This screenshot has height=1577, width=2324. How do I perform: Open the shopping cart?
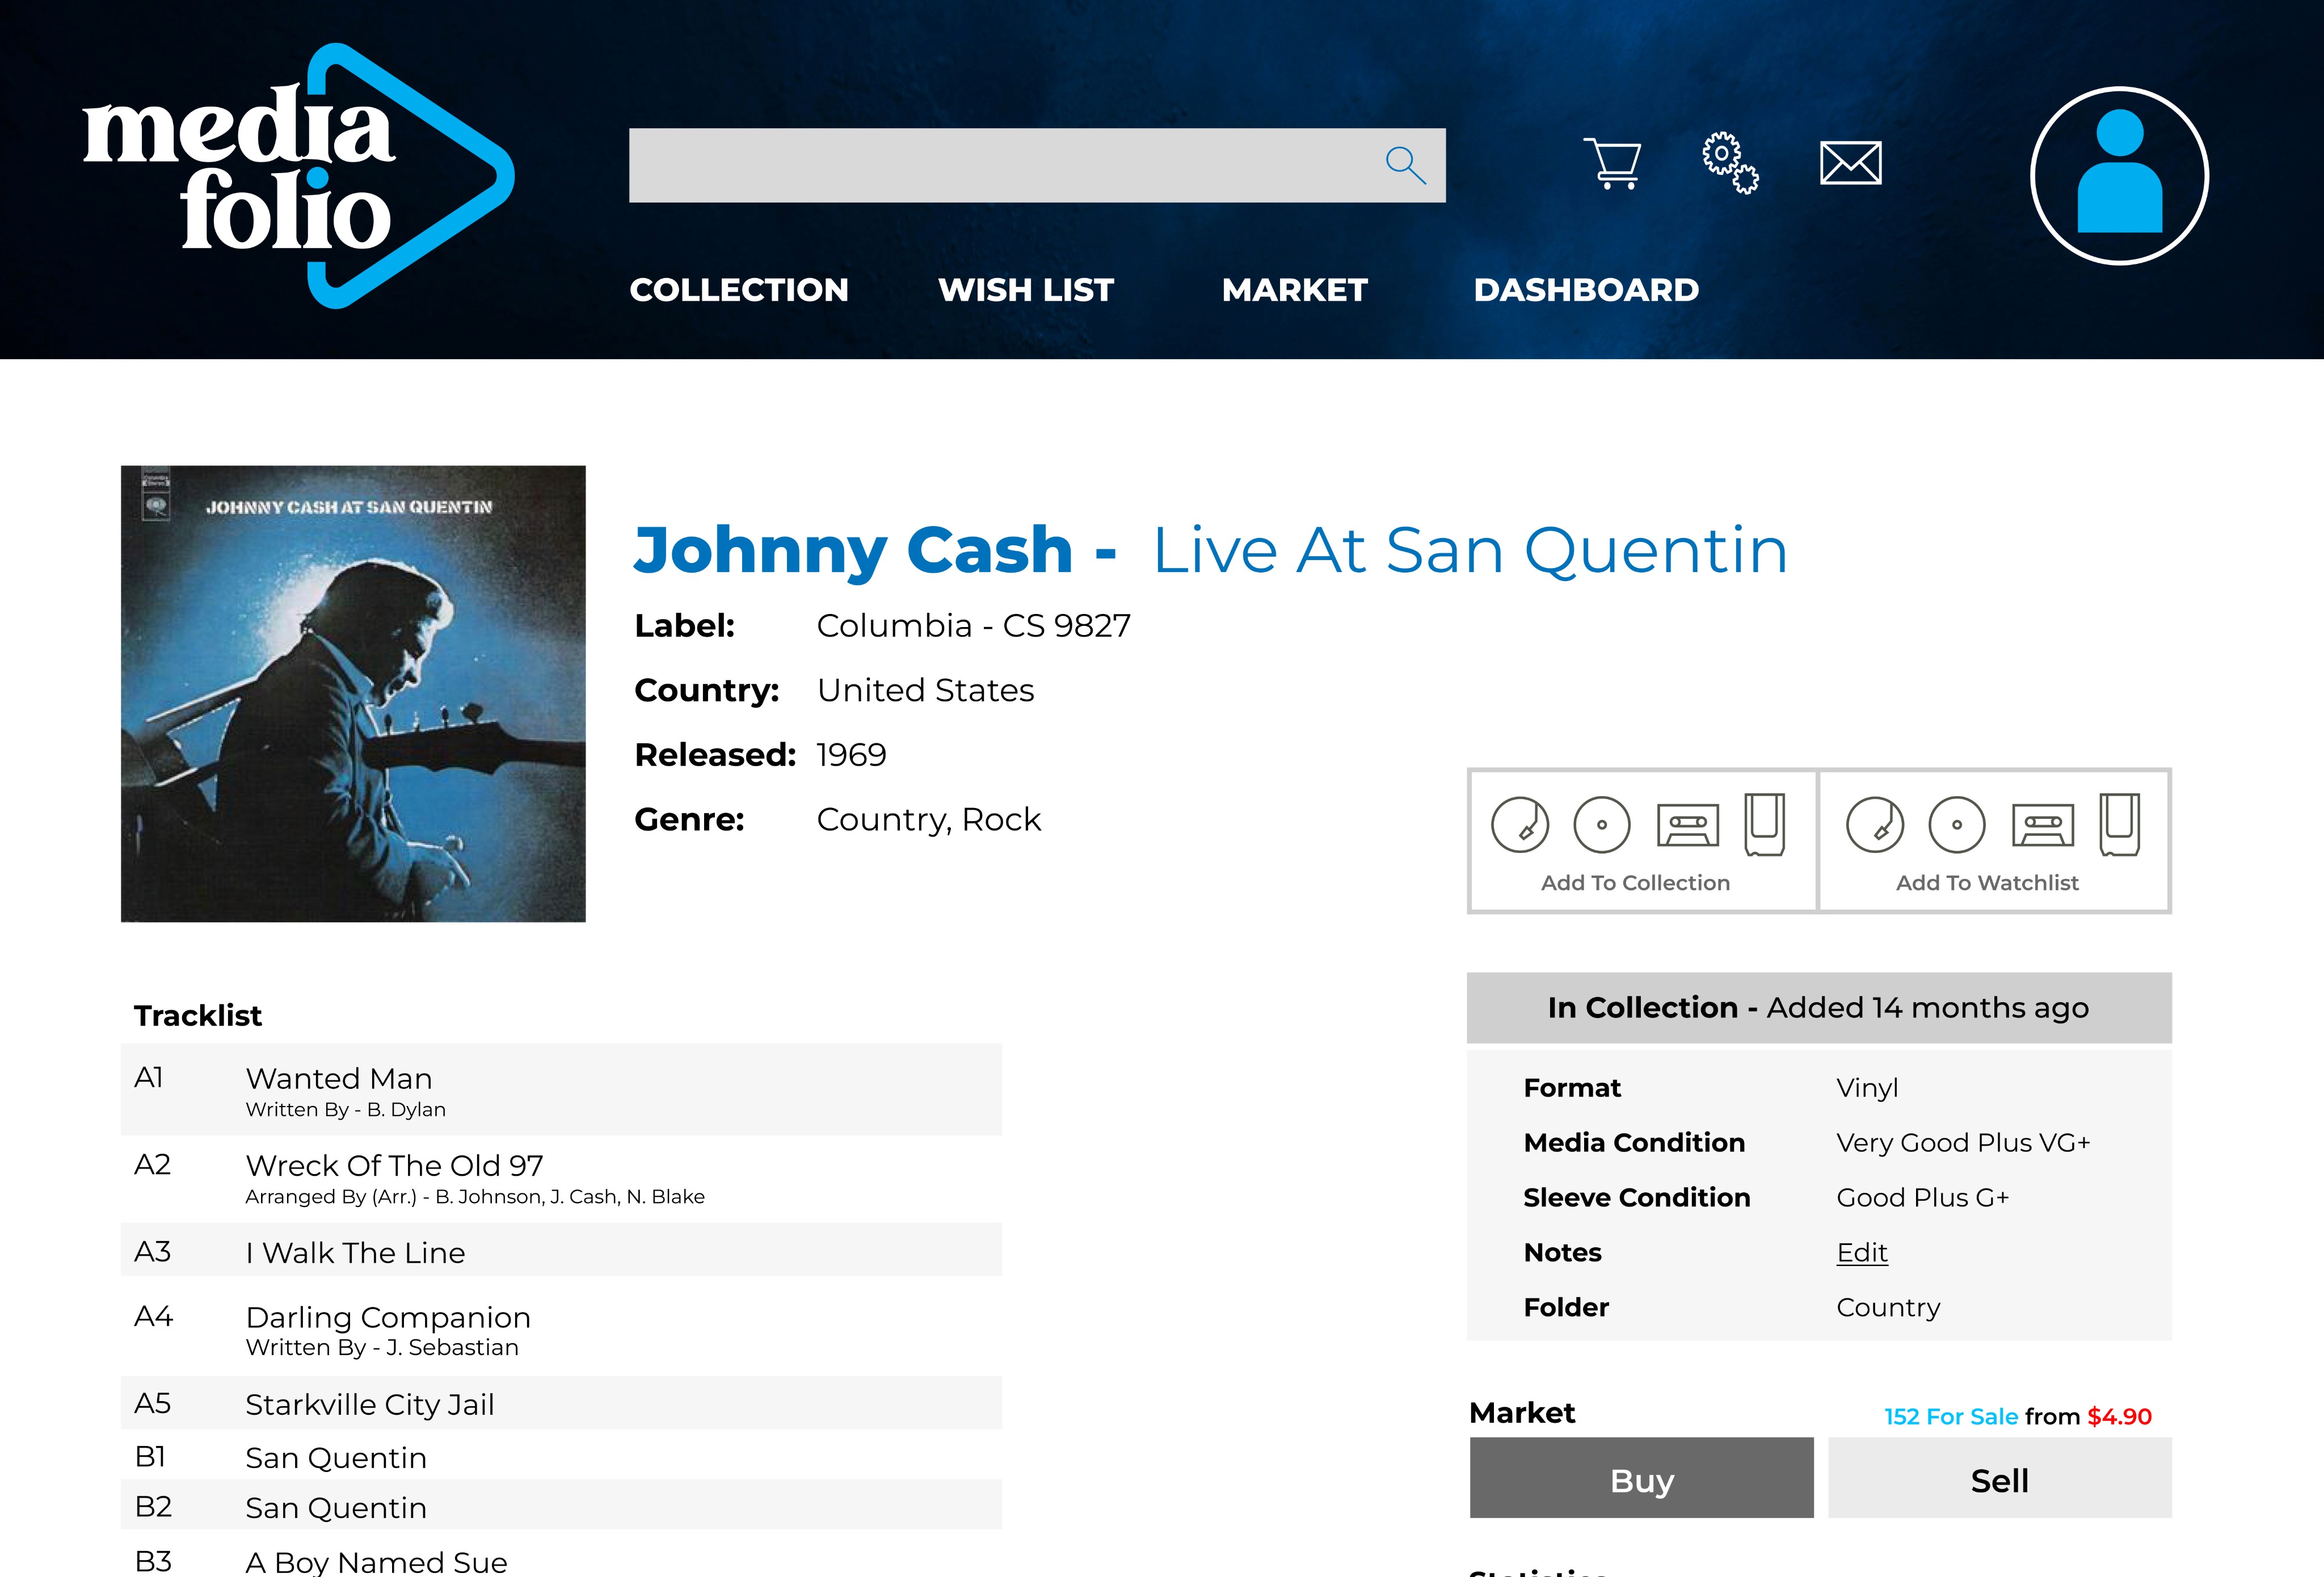(1612, 164)
